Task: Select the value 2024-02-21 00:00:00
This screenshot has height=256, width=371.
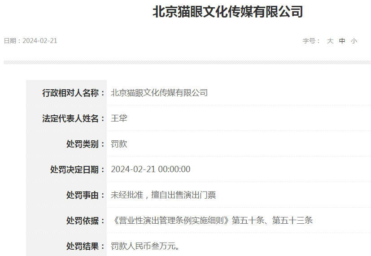Action: pos(150,169)
